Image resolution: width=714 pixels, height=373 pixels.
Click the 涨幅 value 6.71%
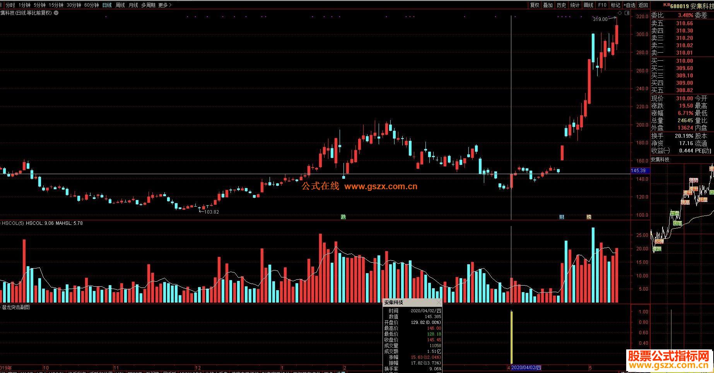coord(685,113)
